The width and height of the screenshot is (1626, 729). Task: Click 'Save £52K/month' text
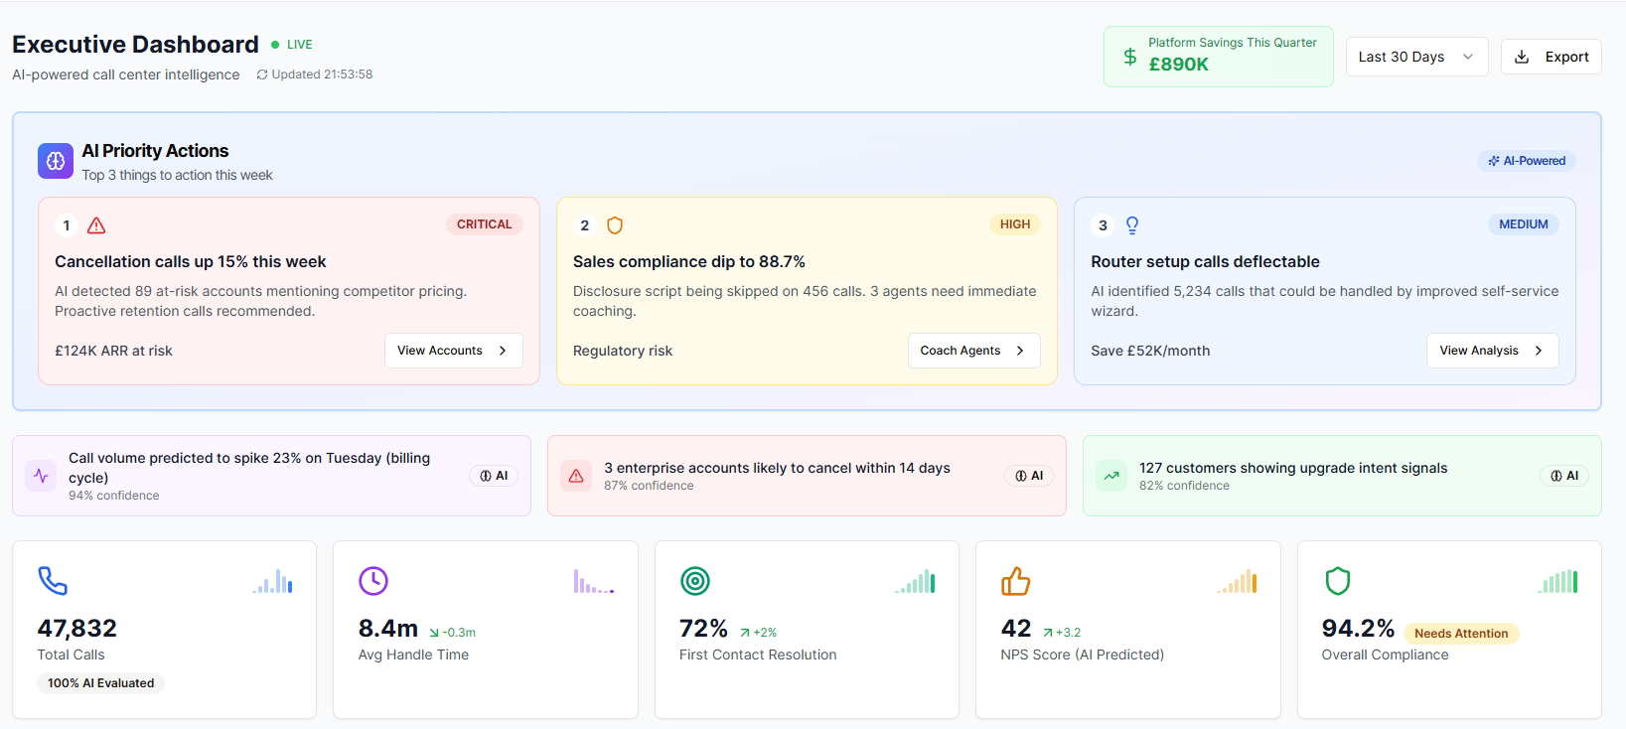pyautogui.click(x=1150, y=351)
